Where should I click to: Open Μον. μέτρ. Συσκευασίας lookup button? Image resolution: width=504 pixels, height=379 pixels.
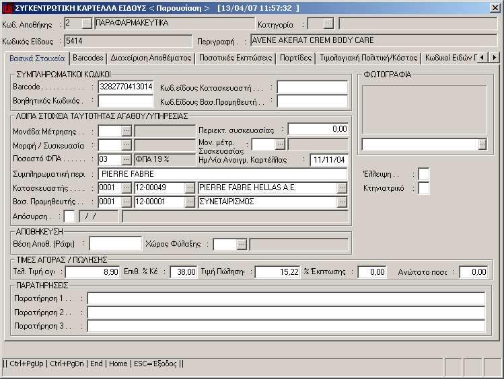pos(280,144)
